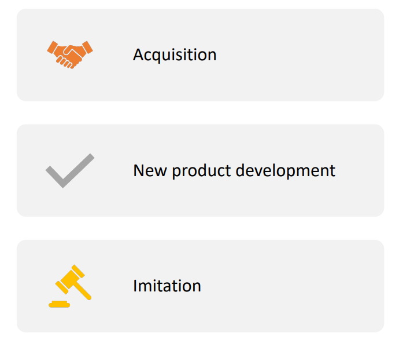Select the icon beside Acquisition
399x343 pixels.
[70, 54]
